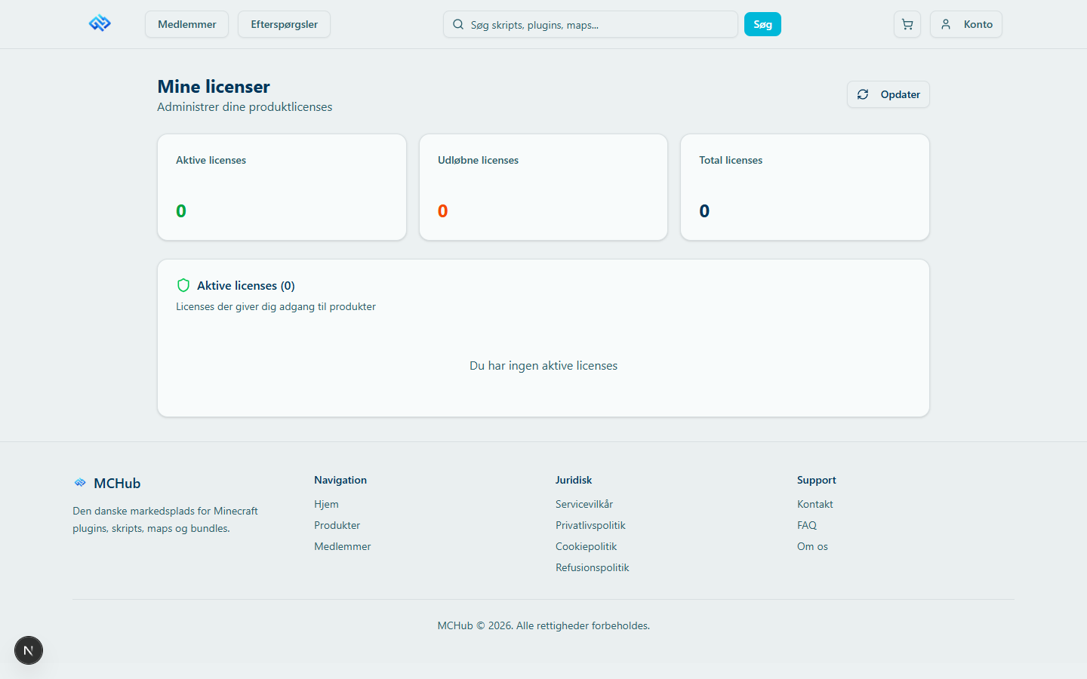
Task: Click the Udløbne licenses stat card
Action: point(543,187)
